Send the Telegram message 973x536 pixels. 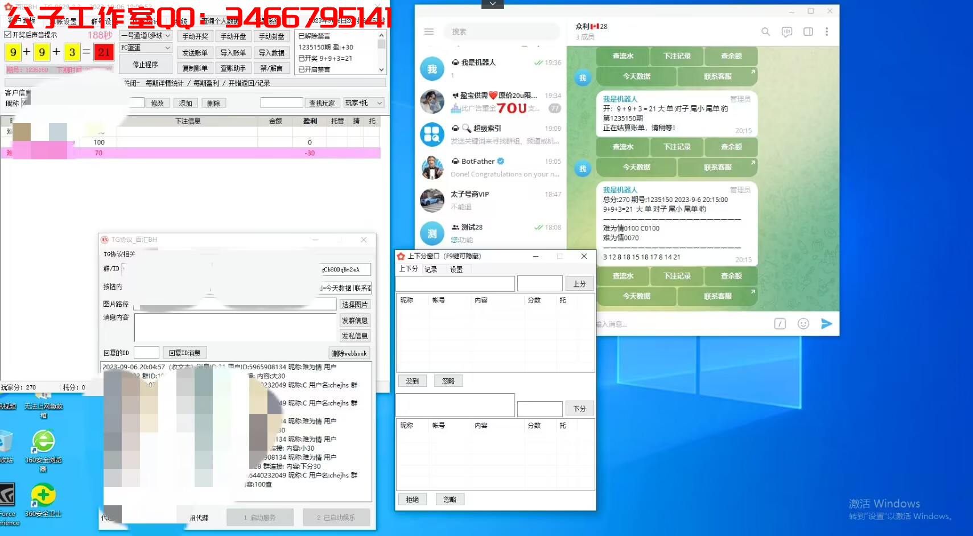(x=827, y=324)
